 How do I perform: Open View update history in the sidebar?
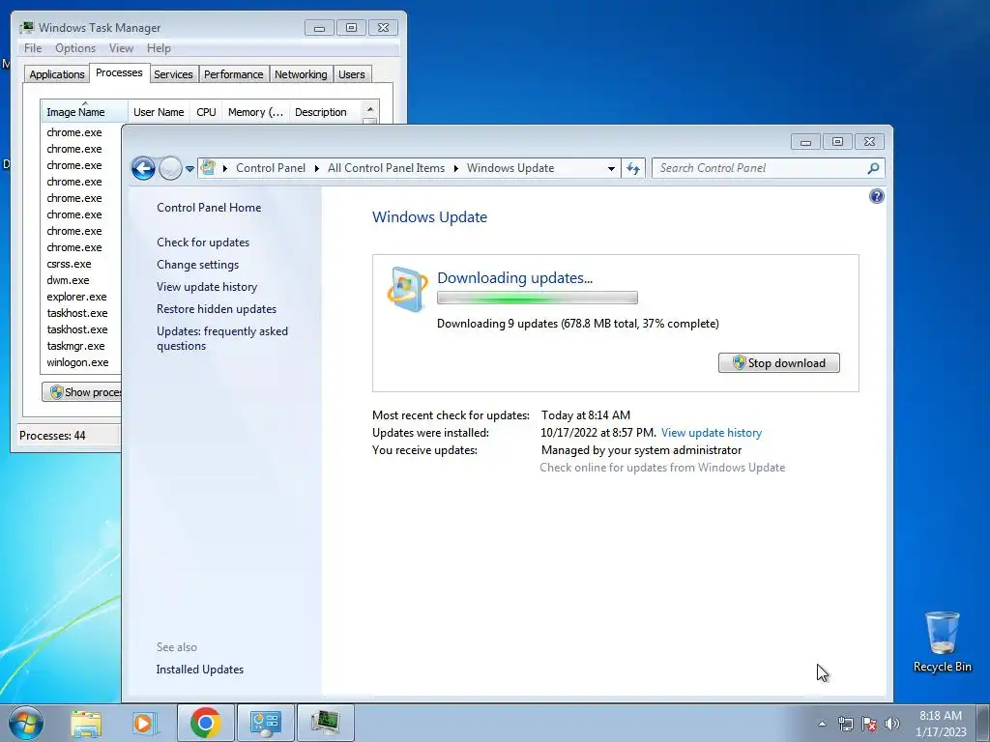207,286
